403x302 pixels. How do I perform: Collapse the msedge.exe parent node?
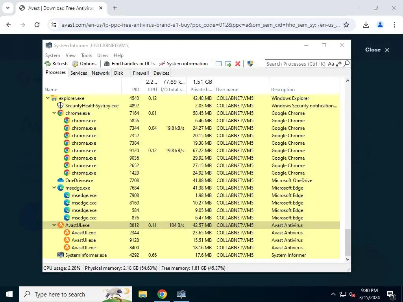coord(54,188)
